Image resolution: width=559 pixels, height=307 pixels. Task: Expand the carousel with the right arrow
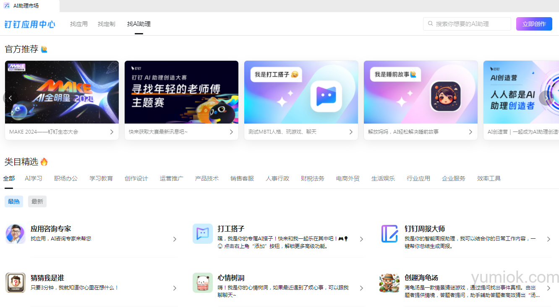point(546,98)
